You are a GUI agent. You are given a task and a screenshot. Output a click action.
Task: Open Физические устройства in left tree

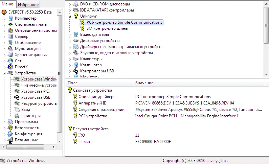pyautogui.click(x=39, y=85)
